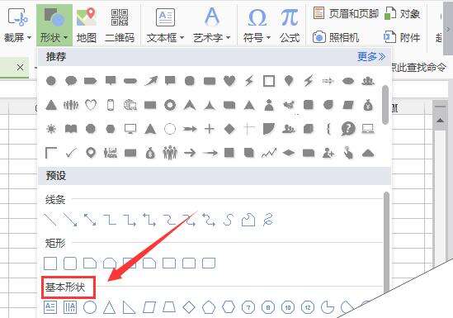Select the question mark speech bubble shape
The image size is (453, 318).
(348, 129)
